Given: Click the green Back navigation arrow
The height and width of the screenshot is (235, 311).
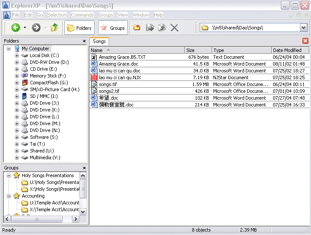Looking at the screenshot, I should tap(16, 28).
